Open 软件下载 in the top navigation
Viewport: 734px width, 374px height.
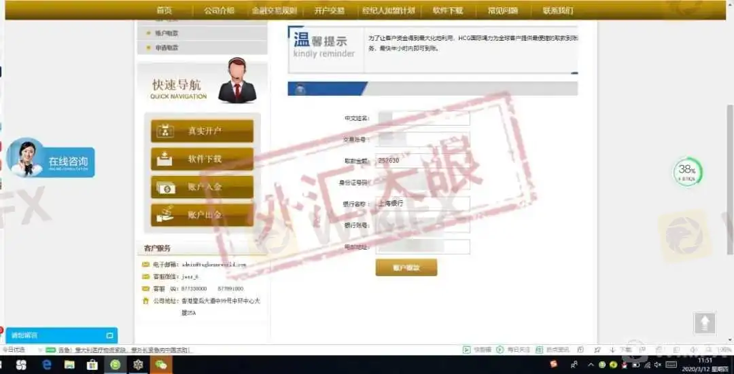(x=447, y=10)
